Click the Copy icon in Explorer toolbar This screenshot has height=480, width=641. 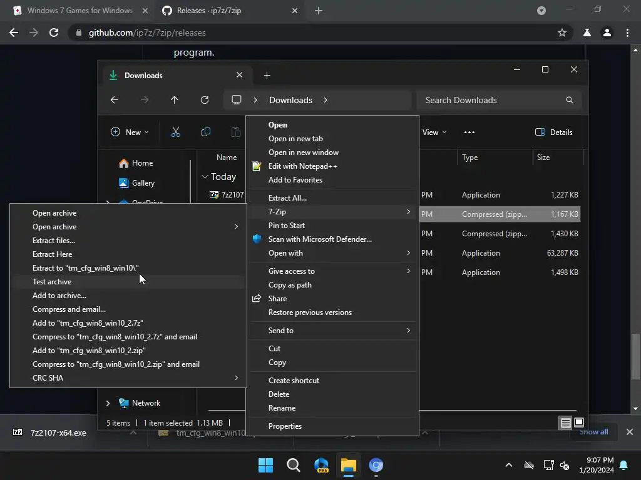click(205, 132)
